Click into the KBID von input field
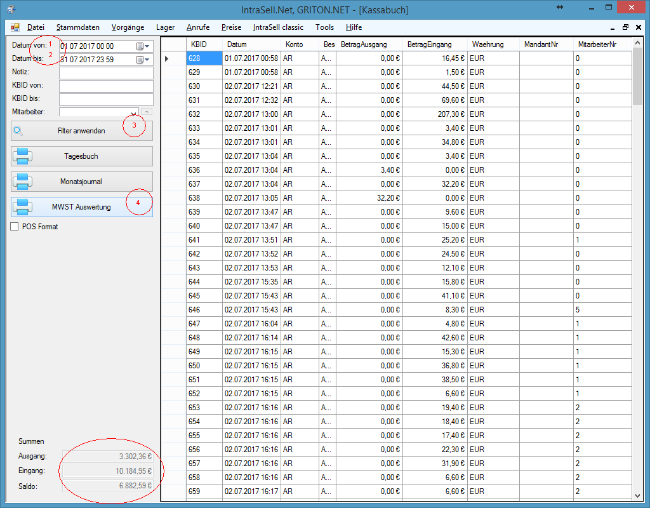This screenshot has width=650, height=508. 106,86
